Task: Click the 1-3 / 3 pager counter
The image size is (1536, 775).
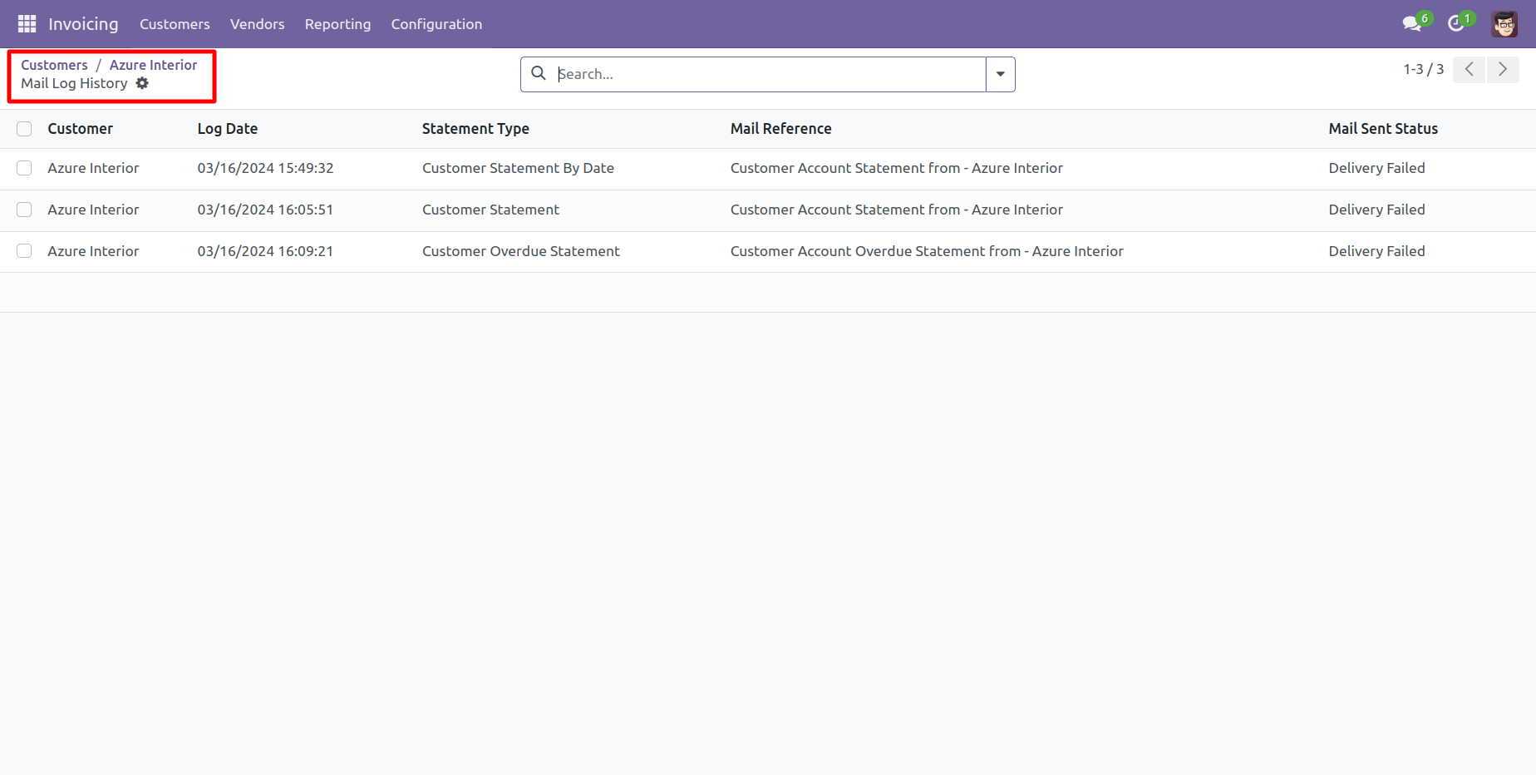Action: click(1423, 69)
